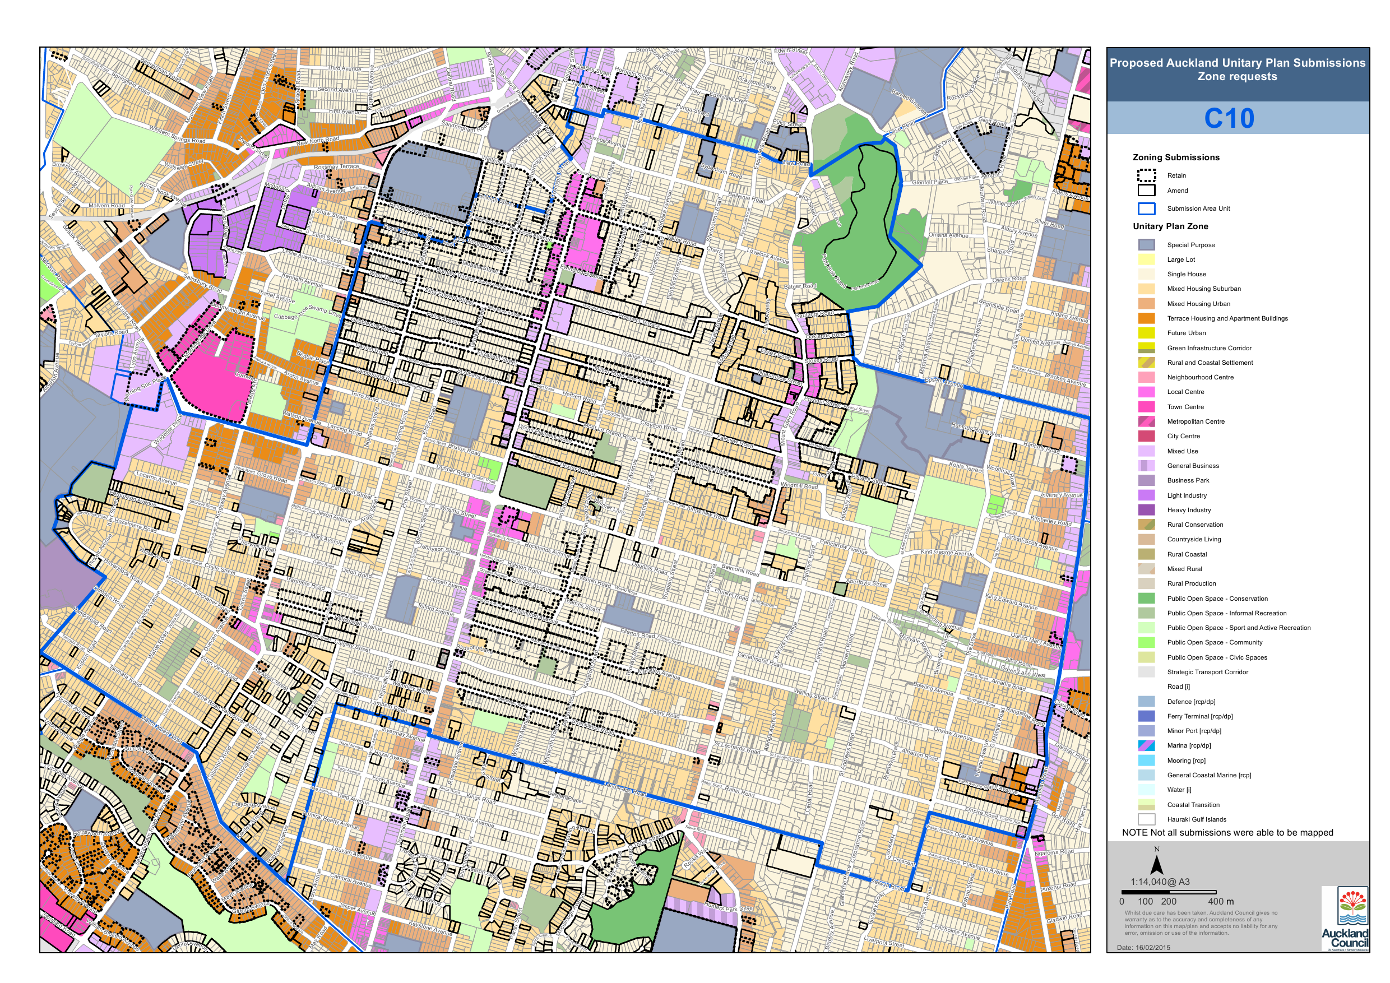The width and height of the screenshot is (1390, 983).
Task: Click the General Coastal Marine [rcp] label
Action: pos(1209,776)
